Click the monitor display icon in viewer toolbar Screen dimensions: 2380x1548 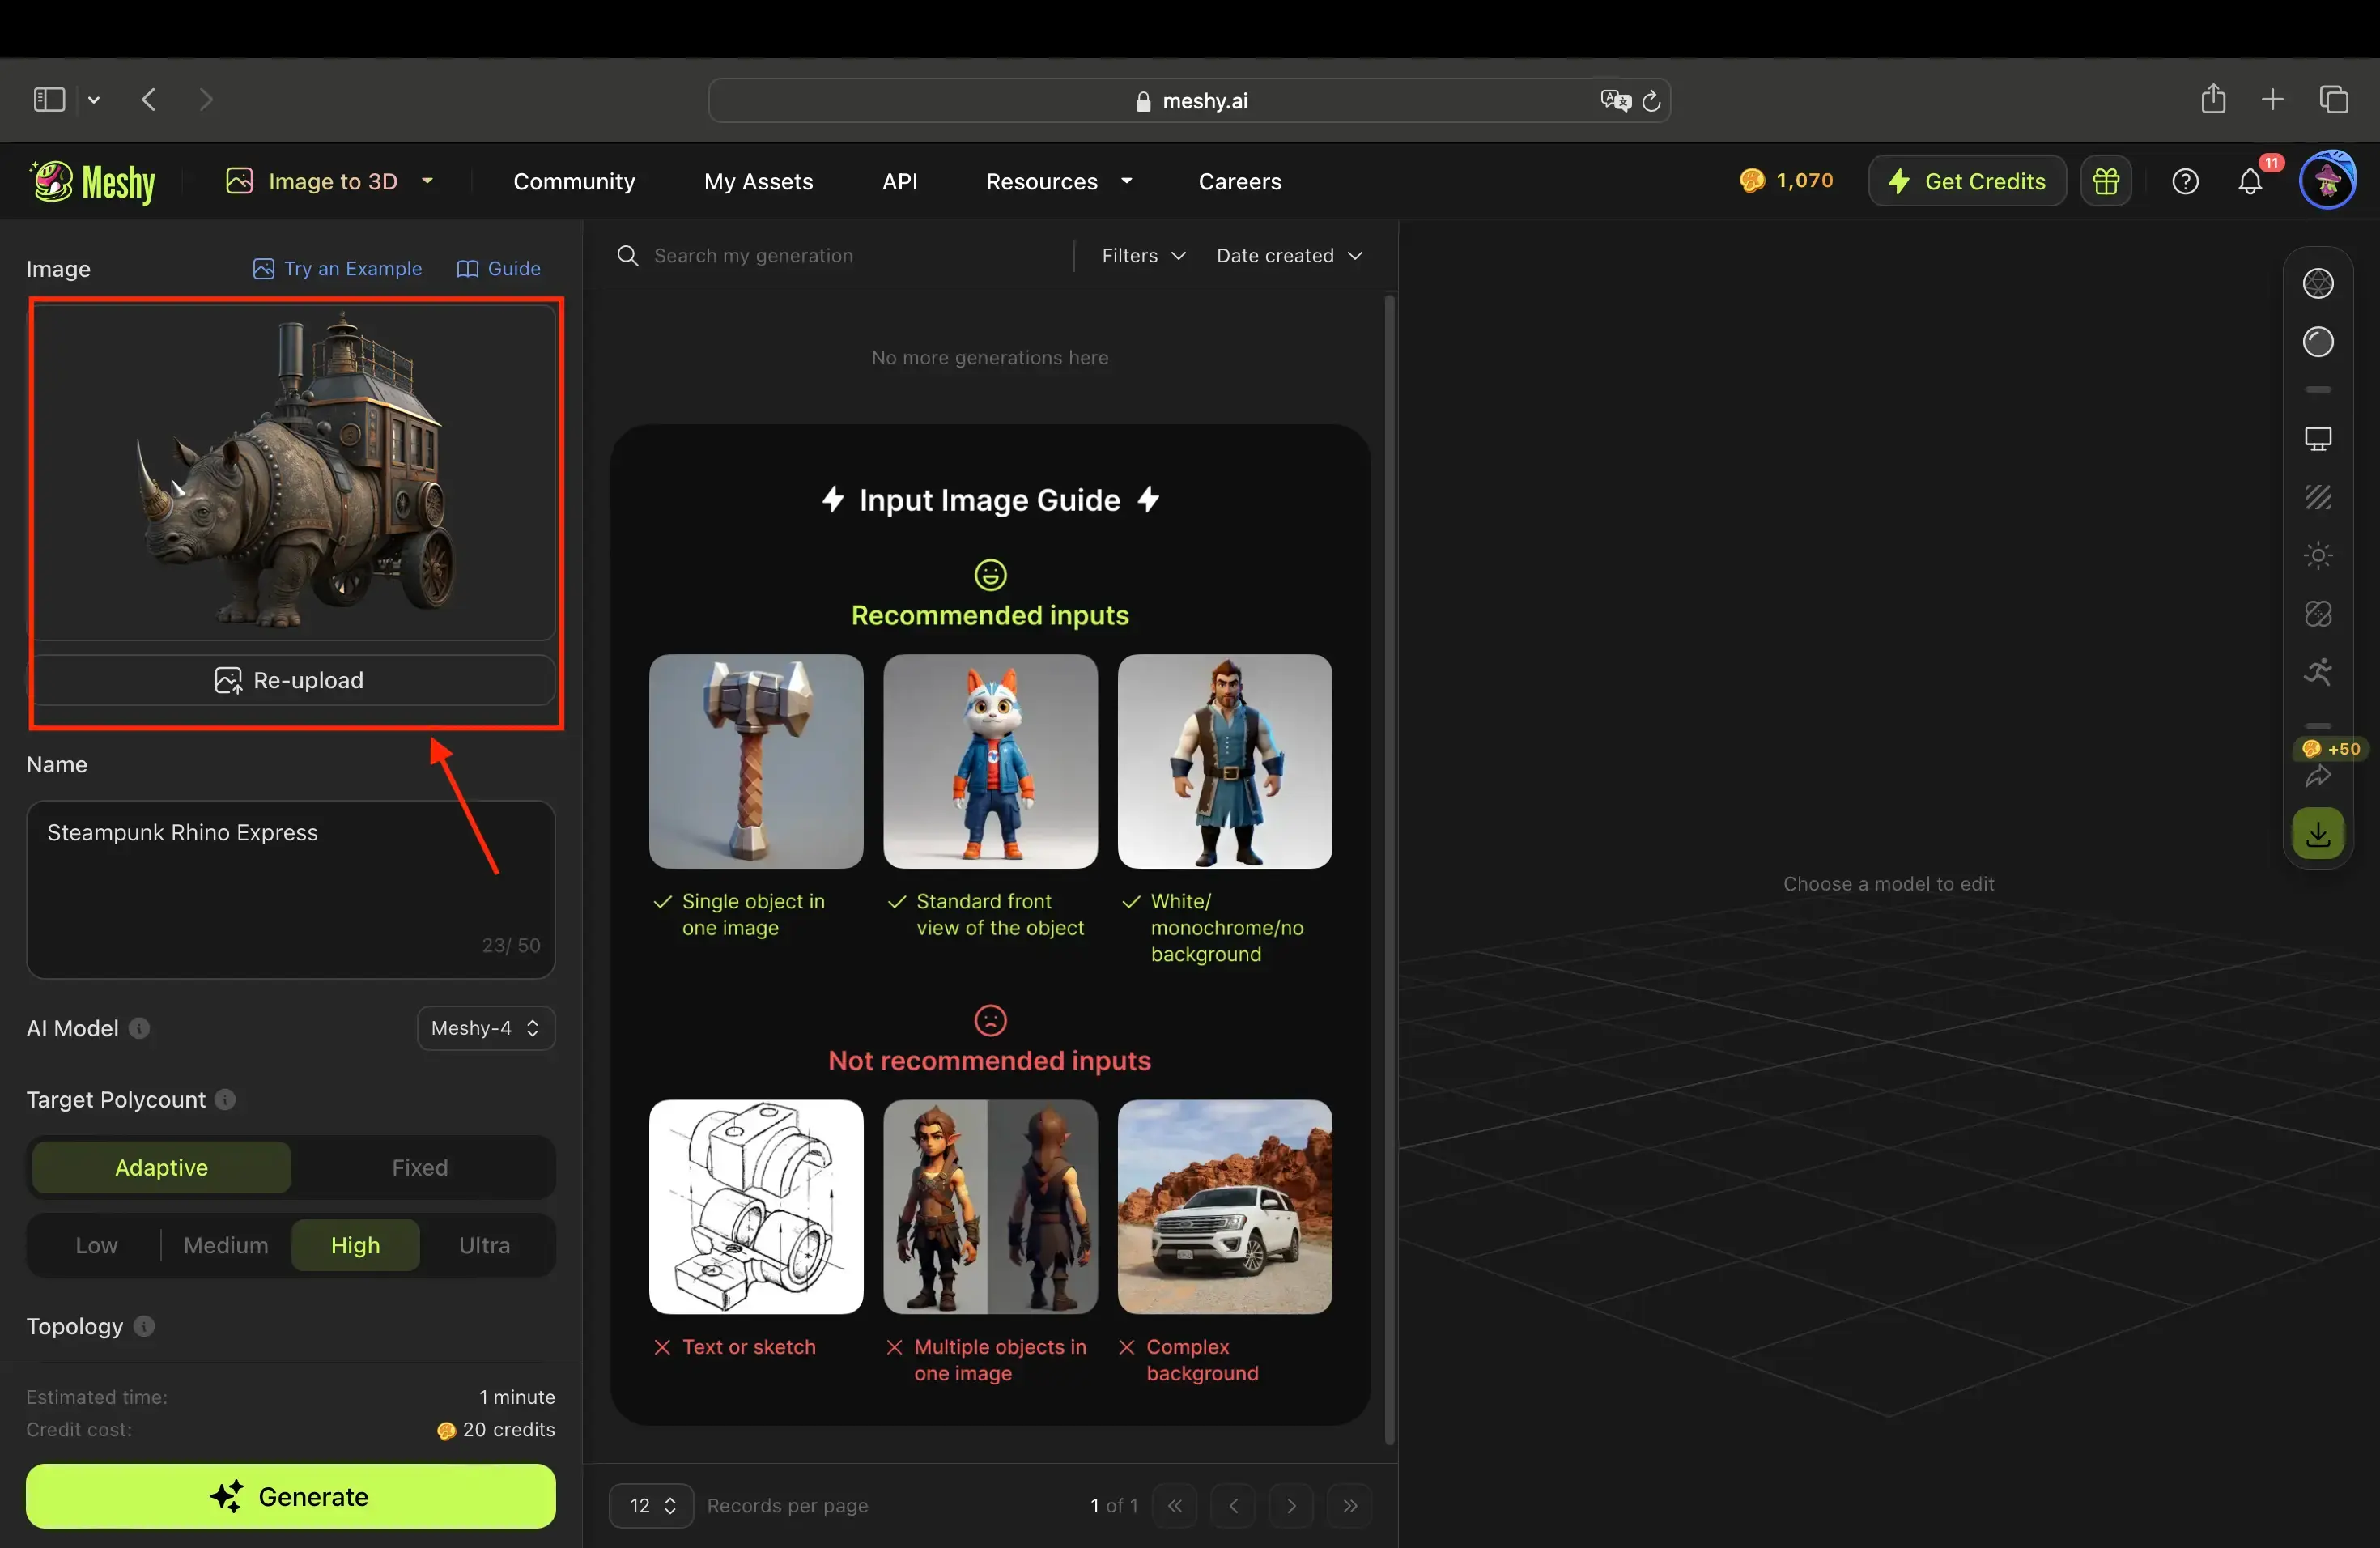2317,439
